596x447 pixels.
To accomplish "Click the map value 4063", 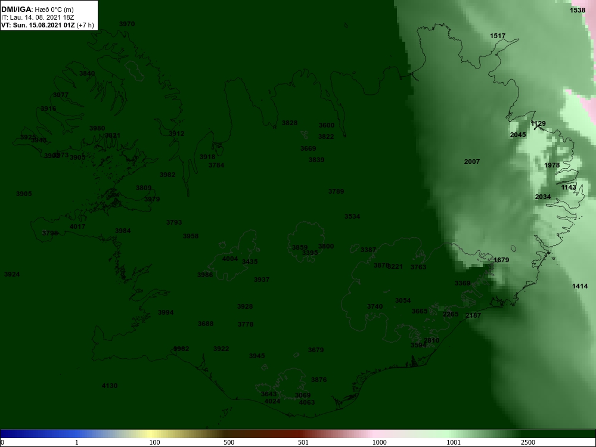I will point(307,402).
